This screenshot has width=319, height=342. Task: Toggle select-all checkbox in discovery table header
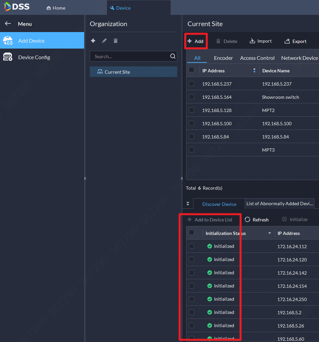(x=191, y=233)
